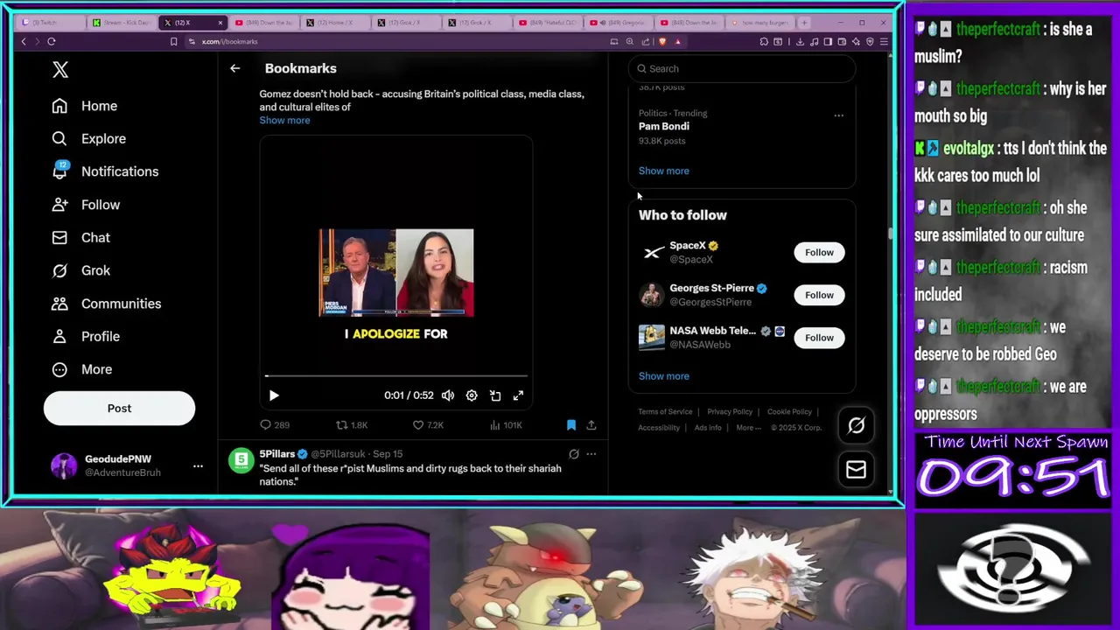Remove the bookmark on this post
The width and height of the screenshot is (1120, 630).
[571, 425]
